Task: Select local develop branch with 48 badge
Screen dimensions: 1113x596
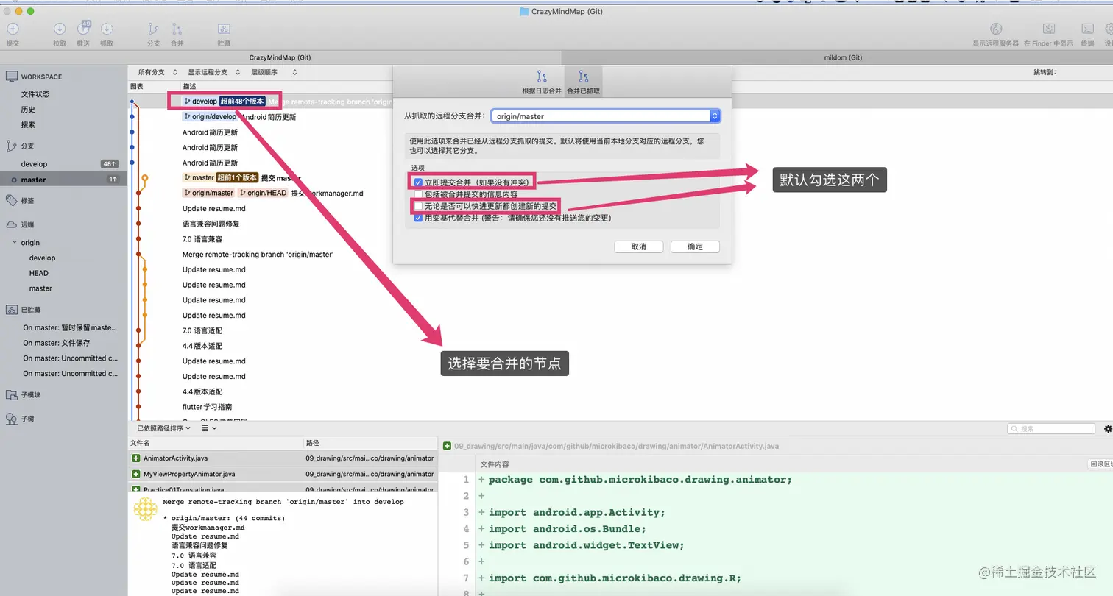Action: point(64,164)
